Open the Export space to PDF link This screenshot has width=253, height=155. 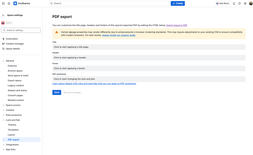tap(177, 25)
